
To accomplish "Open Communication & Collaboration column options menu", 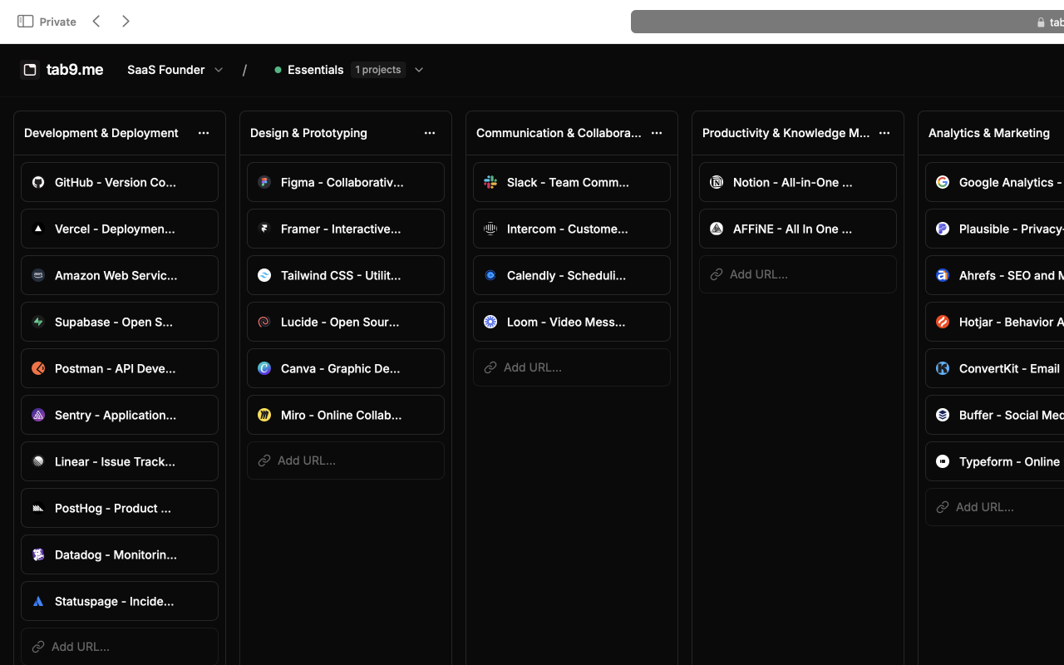I will click(657, 133).
